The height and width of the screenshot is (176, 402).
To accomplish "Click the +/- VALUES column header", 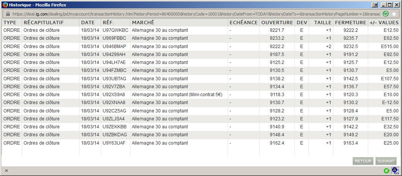I will [x=384, y=22].
